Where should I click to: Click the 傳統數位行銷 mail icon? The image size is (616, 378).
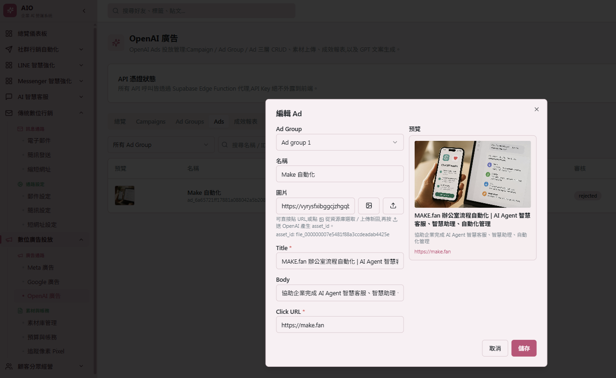(9, 113)
